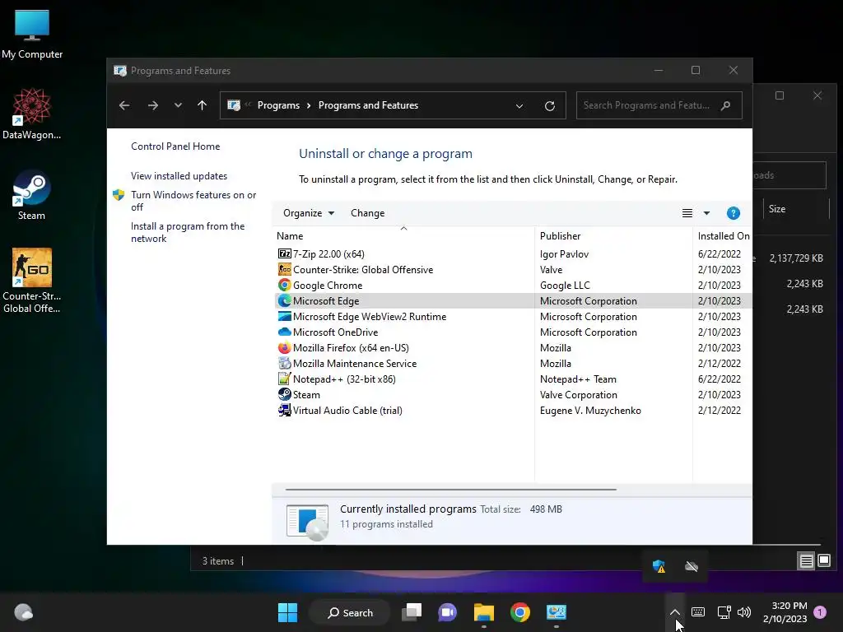843x632 pixels.
Task: Click the Notepad++ program icon
Action: click(x=284, y=379)
